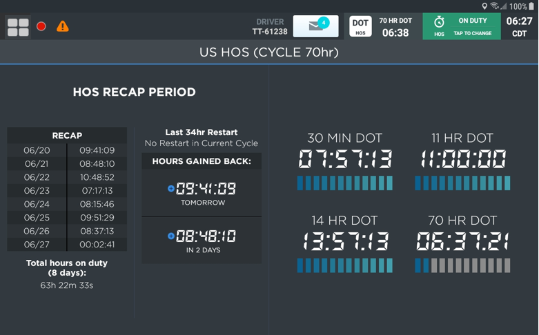Open messages envelope with 4 unread
This screenshot has height=335, width=539.
point(315,26)
